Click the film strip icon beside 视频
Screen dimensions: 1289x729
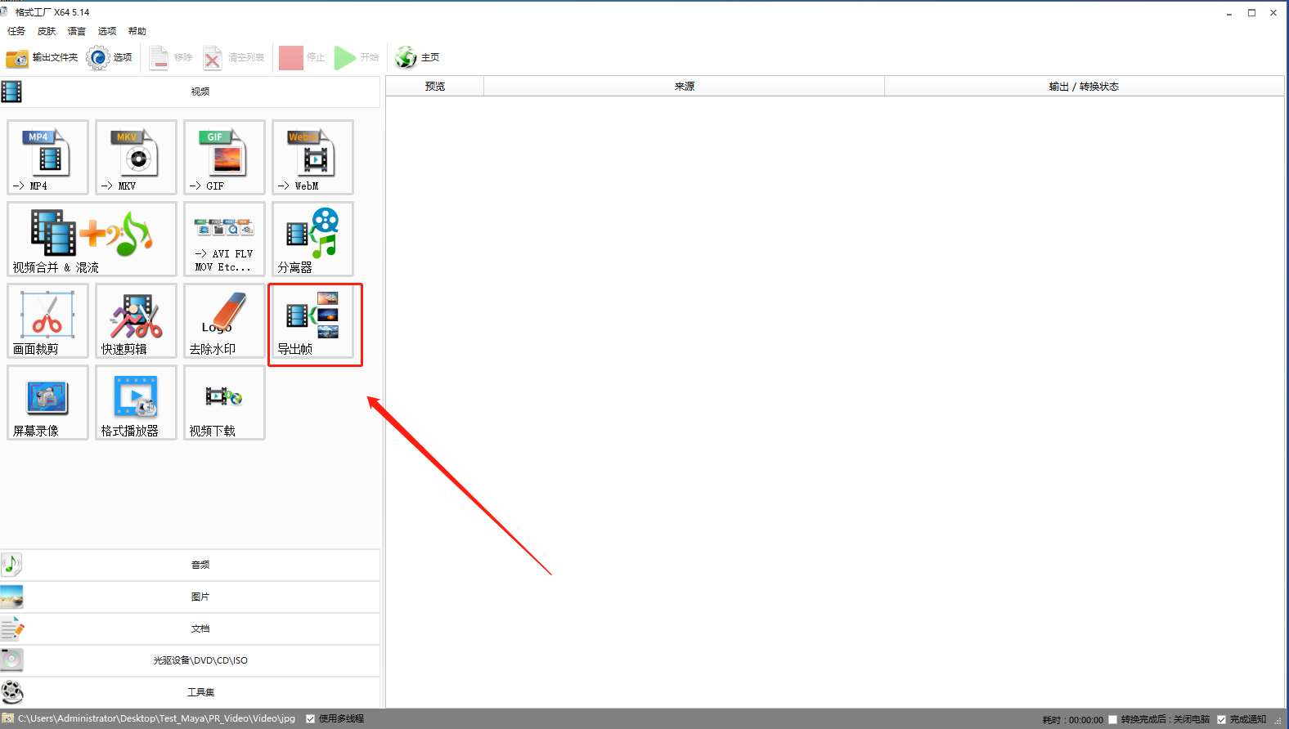[x=11, y=92]
